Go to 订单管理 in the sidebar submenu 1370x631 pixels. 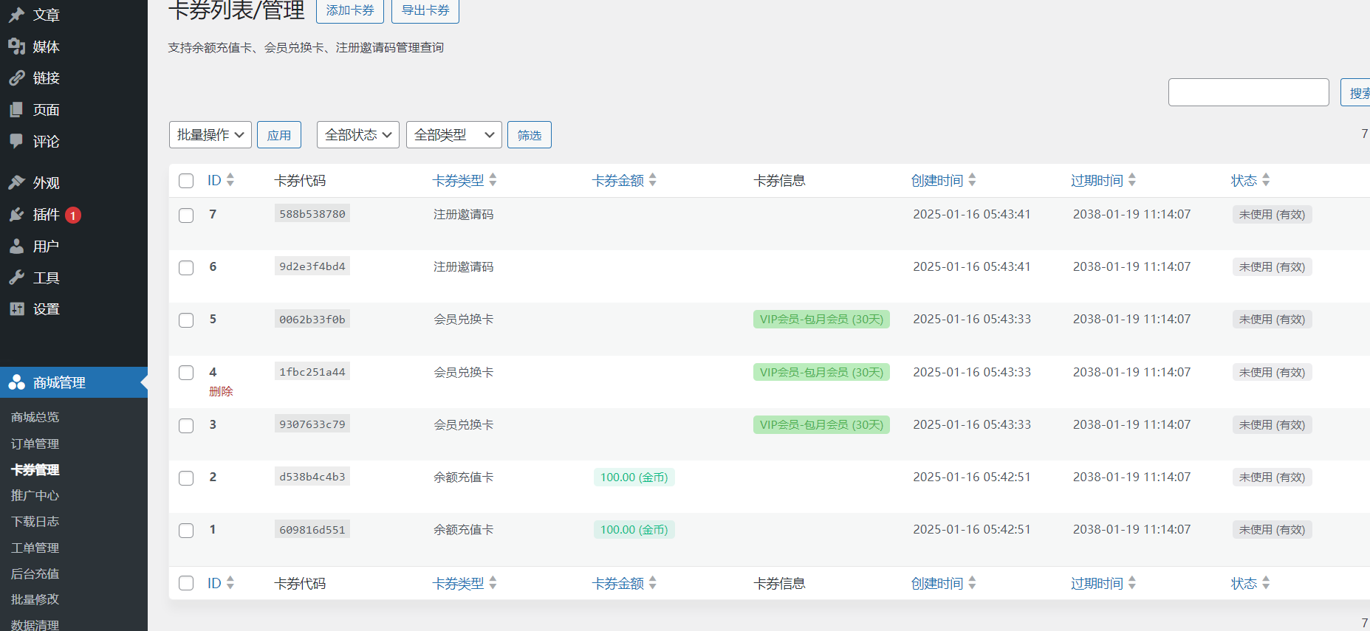pos(35,444)
